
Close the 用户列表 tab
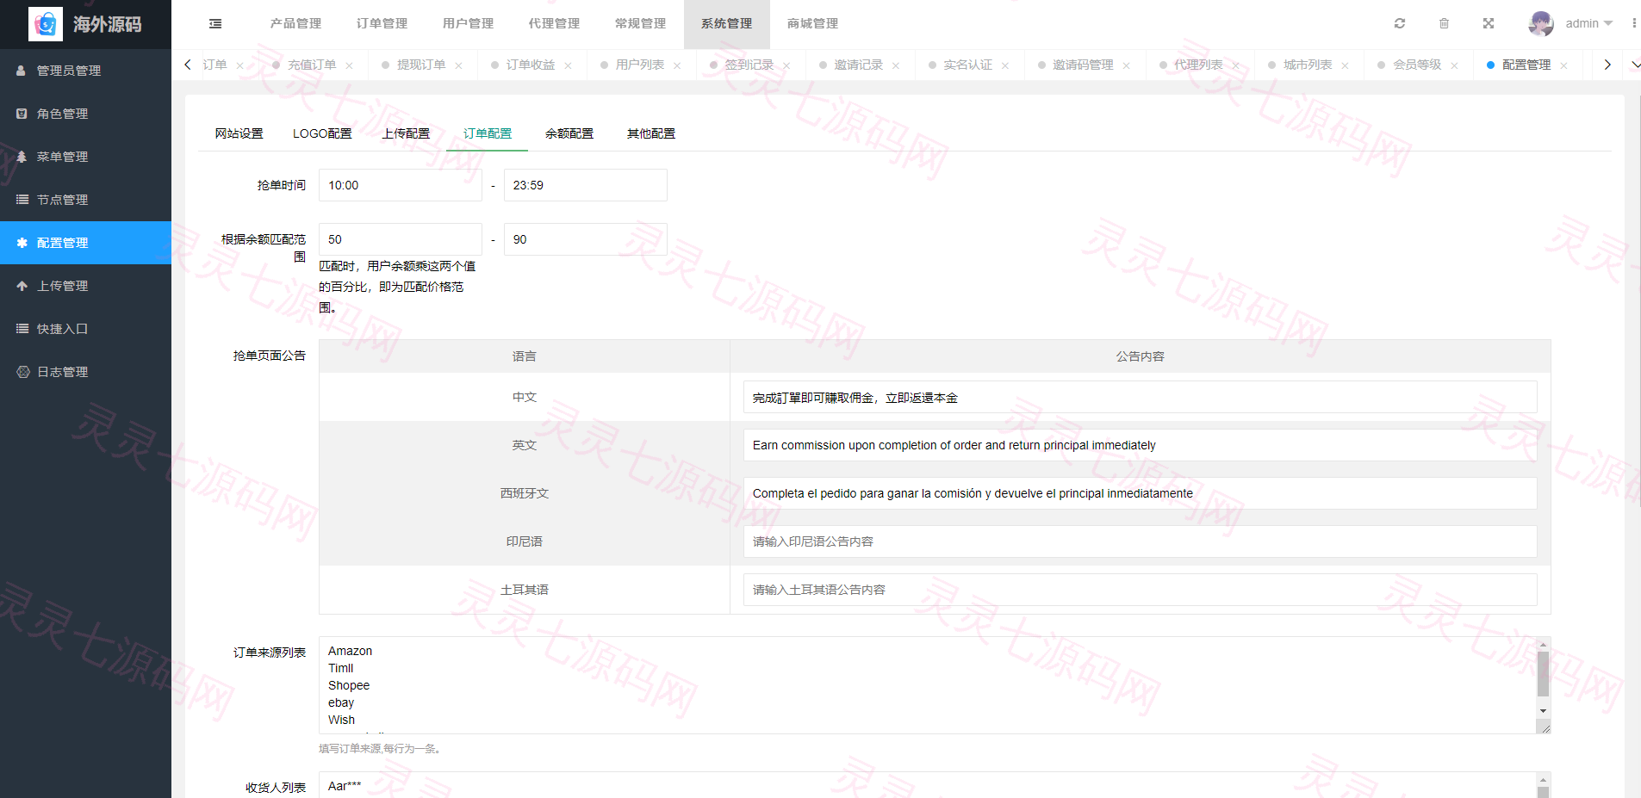677,65
